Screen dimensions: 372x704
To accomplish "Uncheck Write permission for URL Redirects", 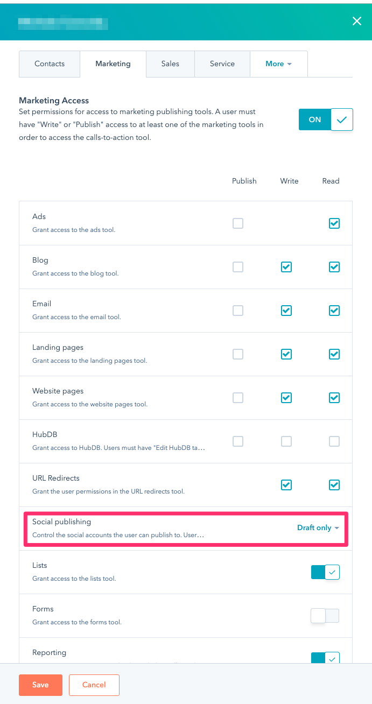I will tap(286, 485).
